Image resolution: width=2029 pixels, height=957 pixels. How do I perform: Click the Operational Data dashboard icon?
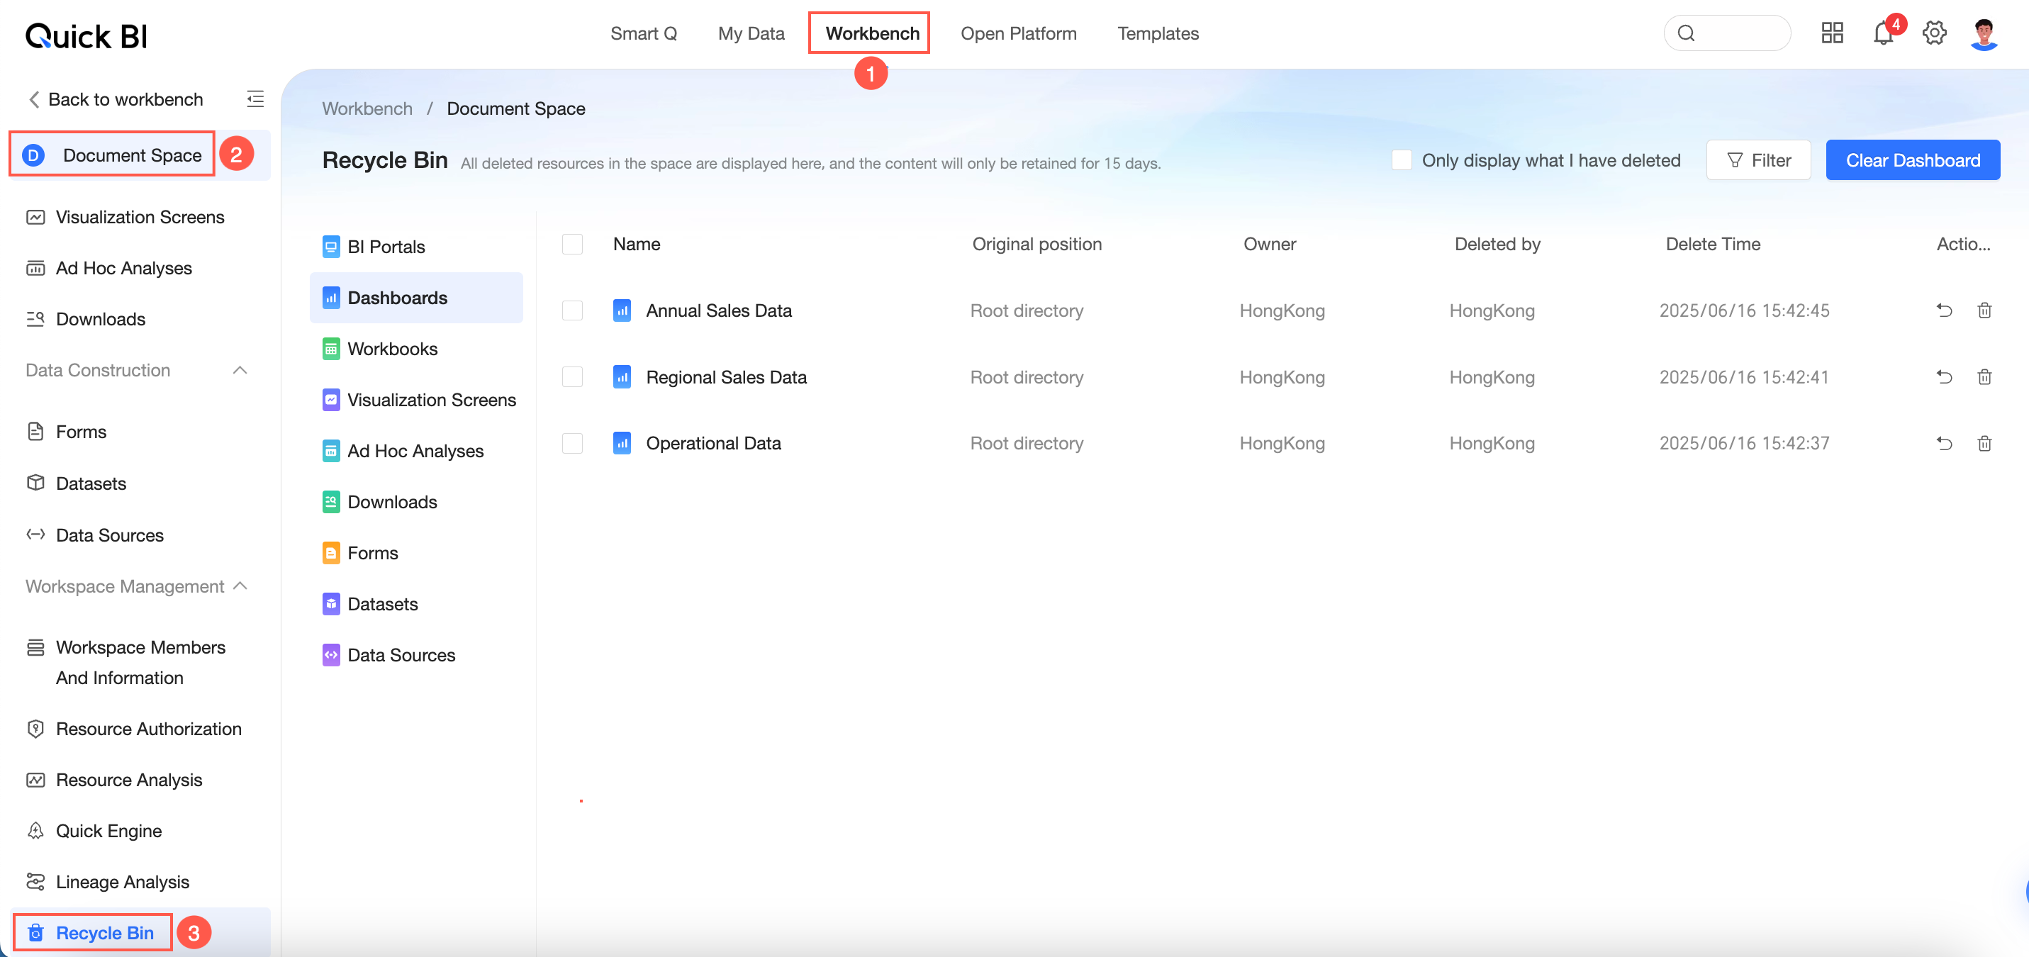click(x=622, y=444)
